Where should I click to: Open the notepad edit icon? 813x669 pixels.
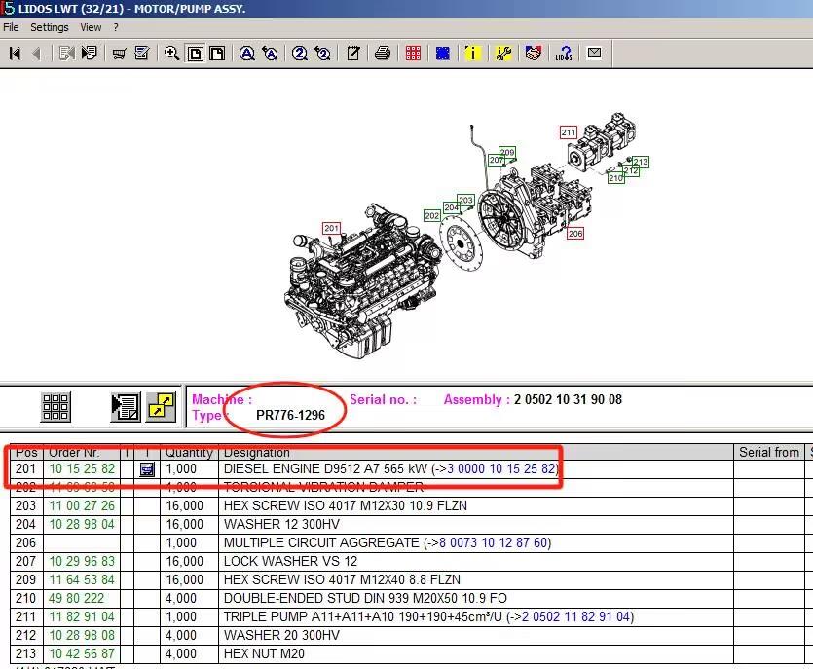click(x=353, y=53)
